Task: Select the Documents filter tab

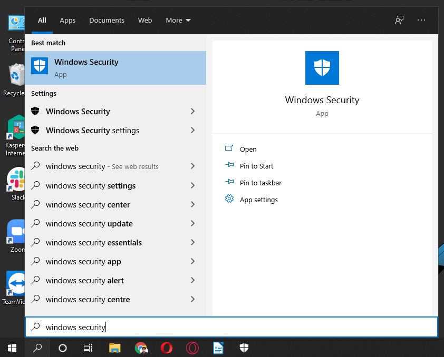Action: click(x=107, y=20)
